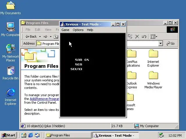
Task: Maximize the Xevious window
Action: (x=118, y=24)
